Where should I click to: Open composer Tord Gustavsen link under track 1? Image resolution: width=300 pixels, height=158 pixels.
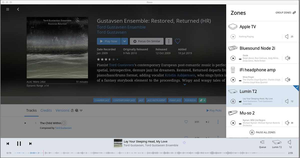(63, 128)
